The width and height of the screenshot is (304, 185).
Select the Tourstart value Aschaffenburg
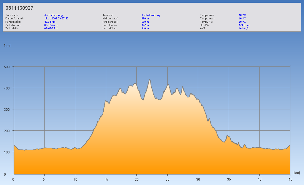53,15
